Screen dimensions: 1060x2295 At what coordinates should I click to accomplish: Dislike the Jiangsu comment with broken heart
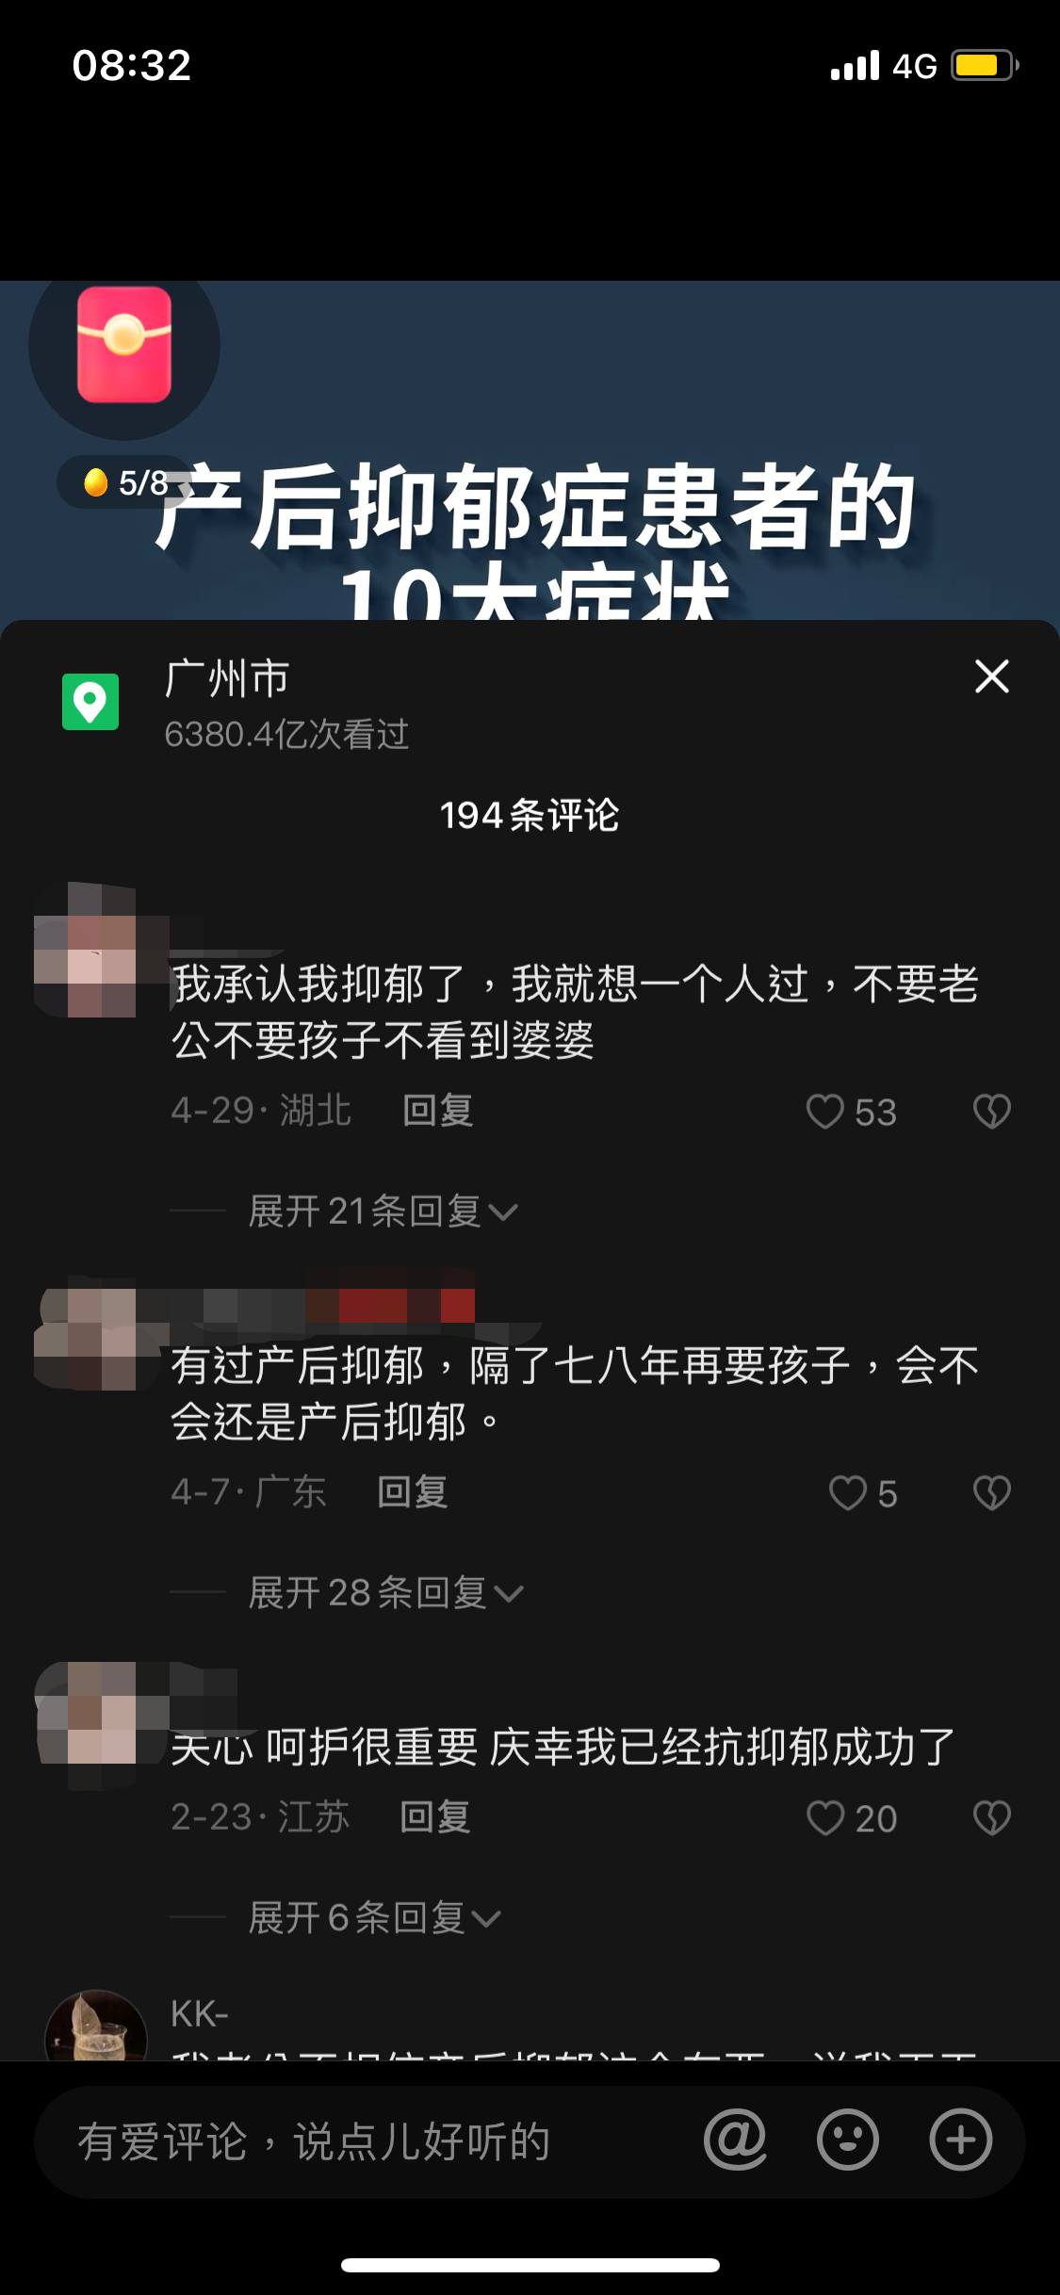click(x=992, y=1818)
